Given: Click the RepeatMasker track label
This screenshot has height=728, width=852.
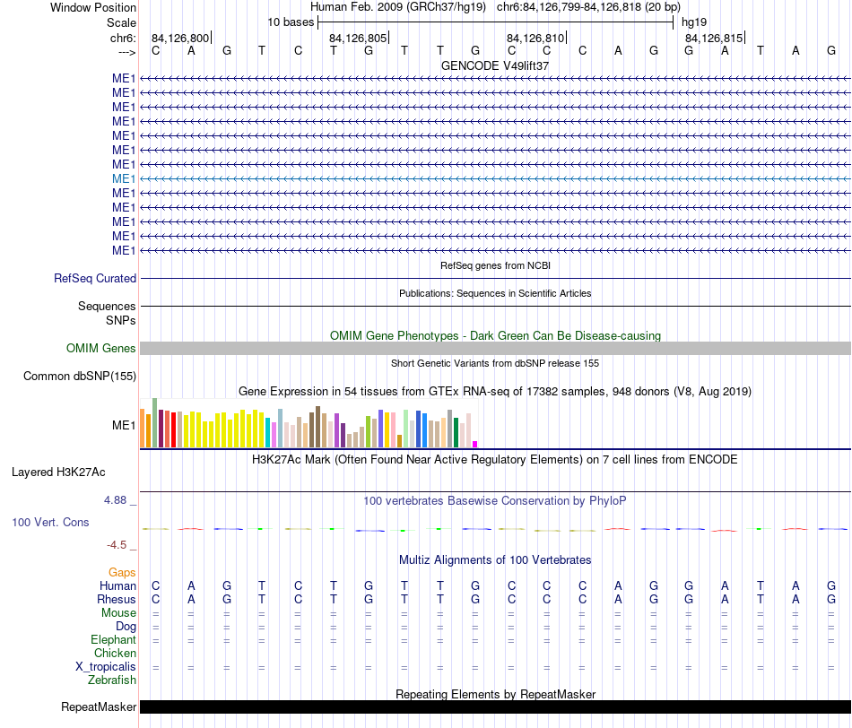Looking at the screenshot, I should pos(99,706).
